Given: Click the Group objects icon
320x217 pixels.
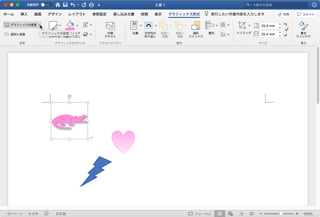Looking at the screenshot, I should pos(223,25).
